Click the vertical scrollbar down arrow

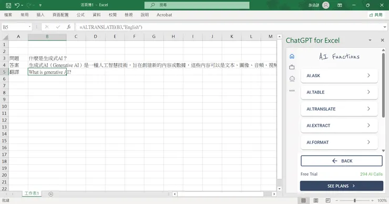(x=279, y=189)
